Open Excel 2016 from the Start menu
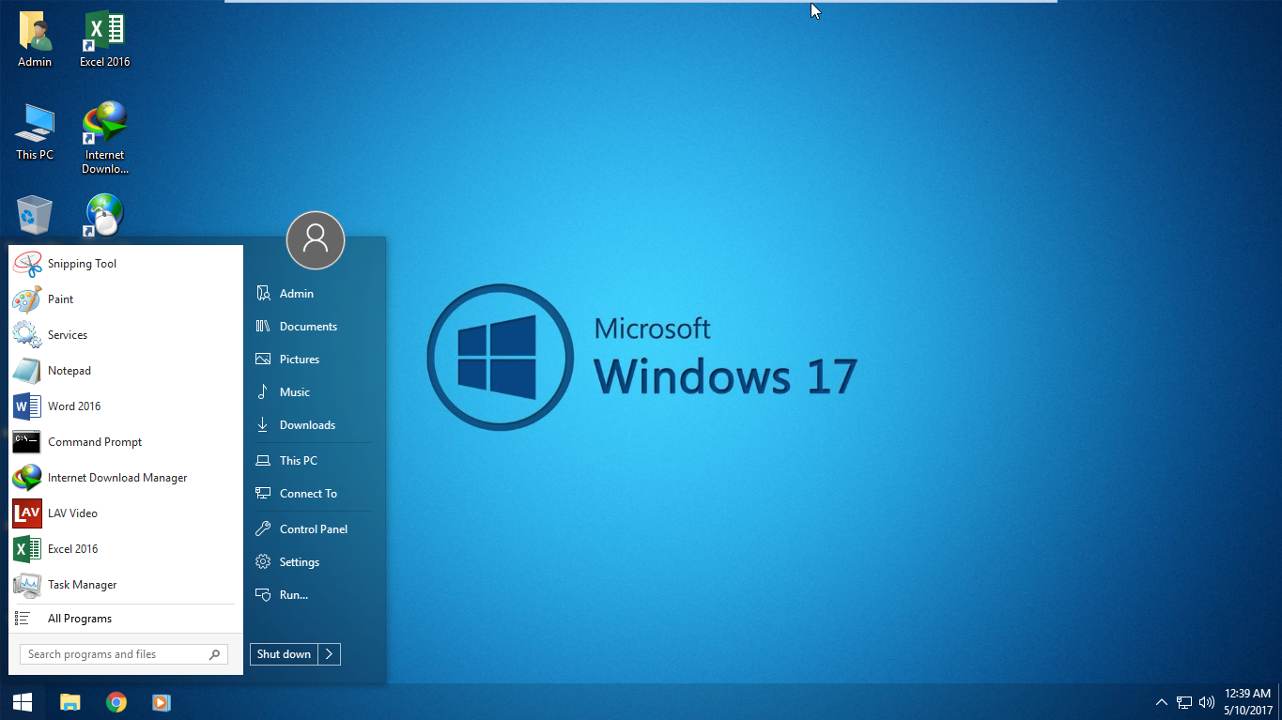This screenshot has height=720, width=1282. [x=73, y=548]
